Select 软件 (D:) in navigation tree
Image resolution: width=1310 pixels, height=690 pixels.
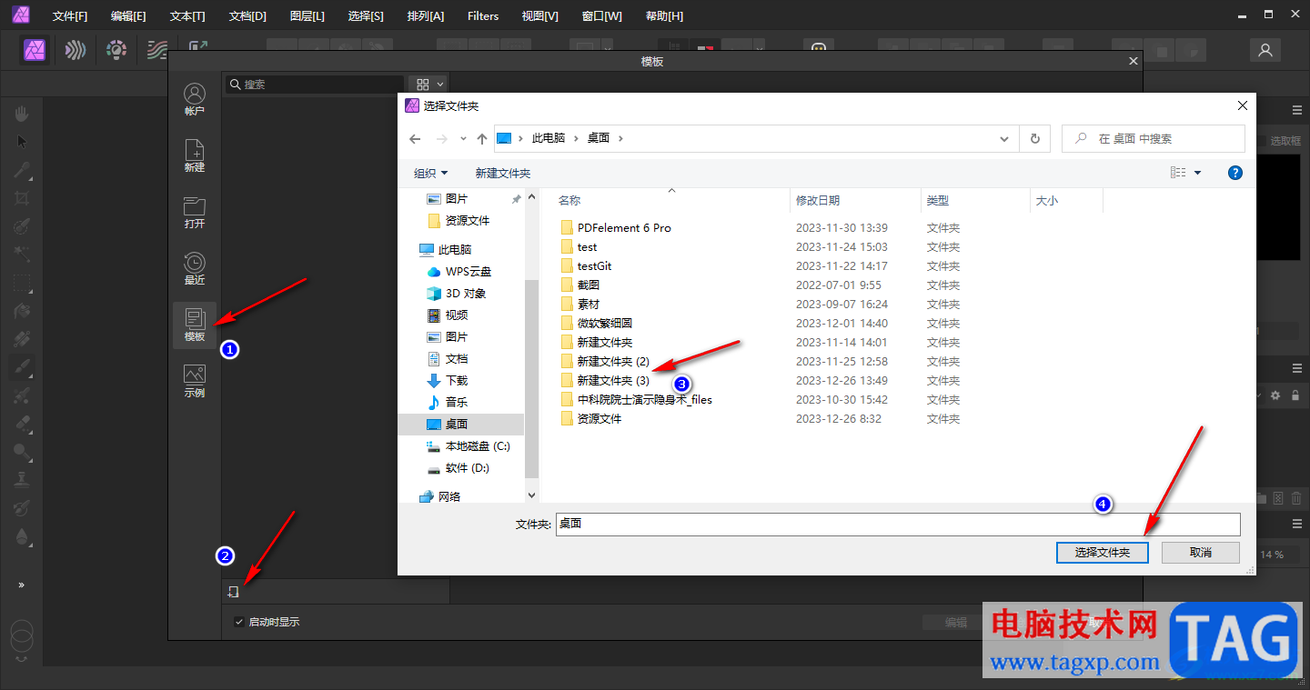(458, 468)
